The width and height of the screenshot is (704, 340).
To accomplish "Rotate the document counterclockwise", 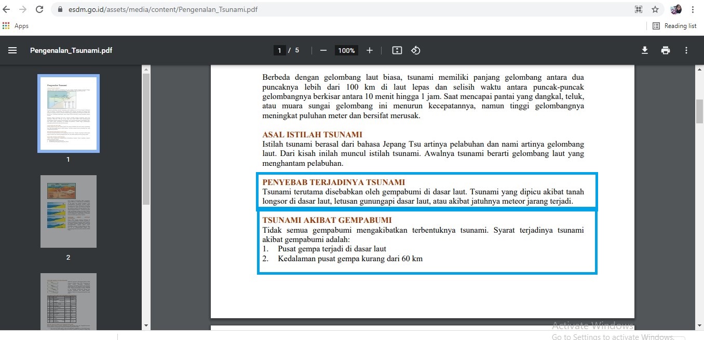I will tap(416, 50).
